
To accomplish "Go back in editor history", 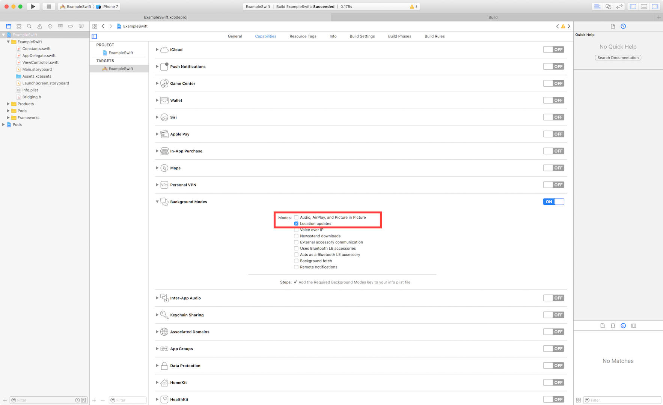I will pyautogui.click(x=103, y=26).
